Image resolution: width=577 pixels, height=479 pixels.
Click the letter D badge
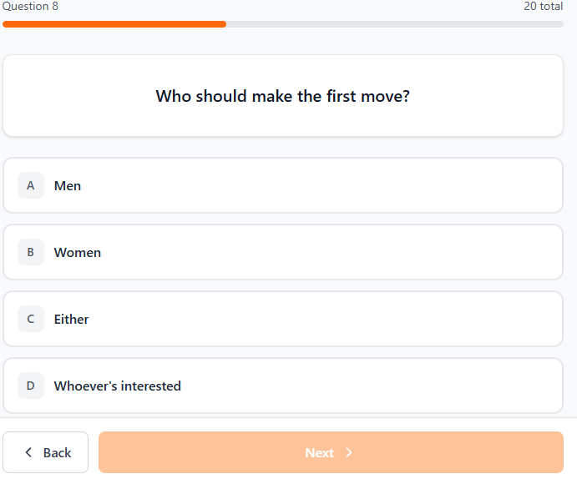[x=31, y=386]
